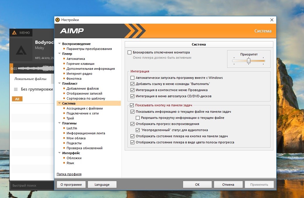
Task: Uncheck Отображать состояние плеера на кнопке
Action: coord(132,136)
